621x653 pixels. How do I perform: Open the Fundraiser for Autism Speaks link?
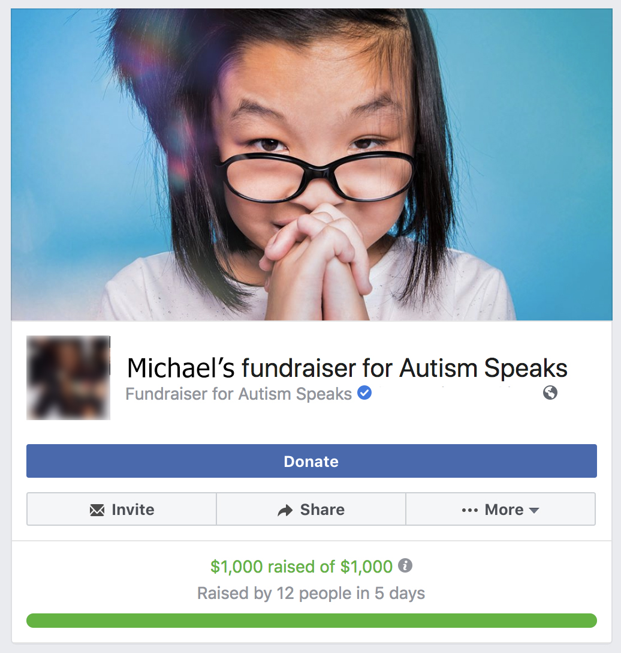tap(239, 394)
